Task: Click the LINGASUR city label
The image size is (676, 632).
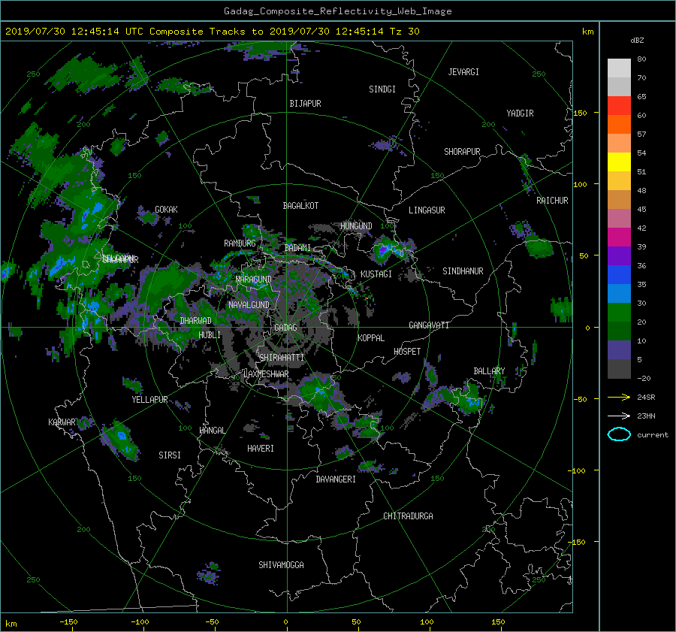Action: coord(427,210)
